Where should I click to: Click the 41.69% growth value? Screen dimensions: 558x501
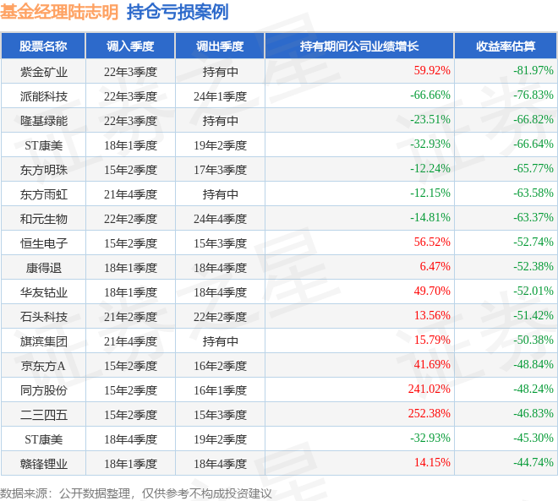click(x=432, y=364)
